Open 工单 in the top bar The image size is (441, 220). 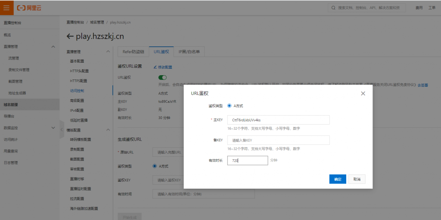coord(432,8)
